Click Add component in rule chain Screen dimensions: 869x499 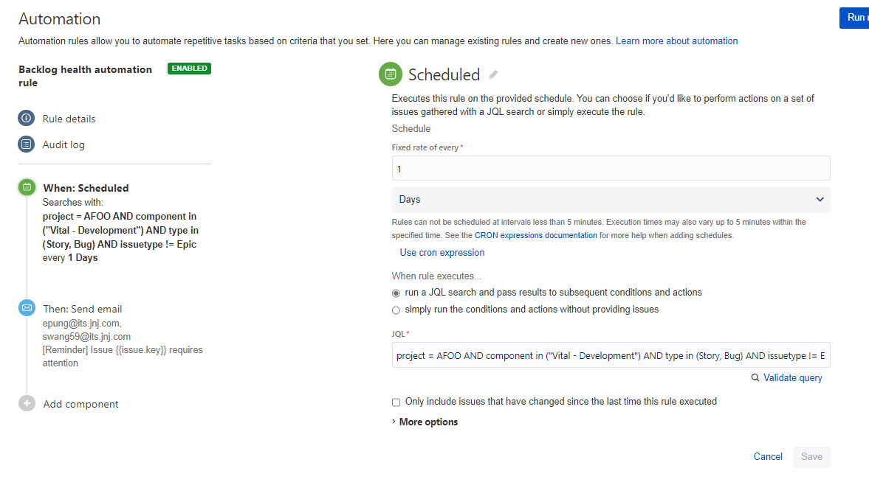point(81,404)
